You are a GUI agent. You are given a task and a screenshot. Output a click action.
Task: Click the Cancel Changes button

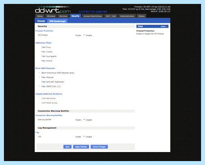99,147
